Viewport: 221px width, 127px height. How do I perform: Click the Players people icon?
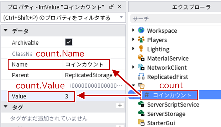tap(141, 39)
